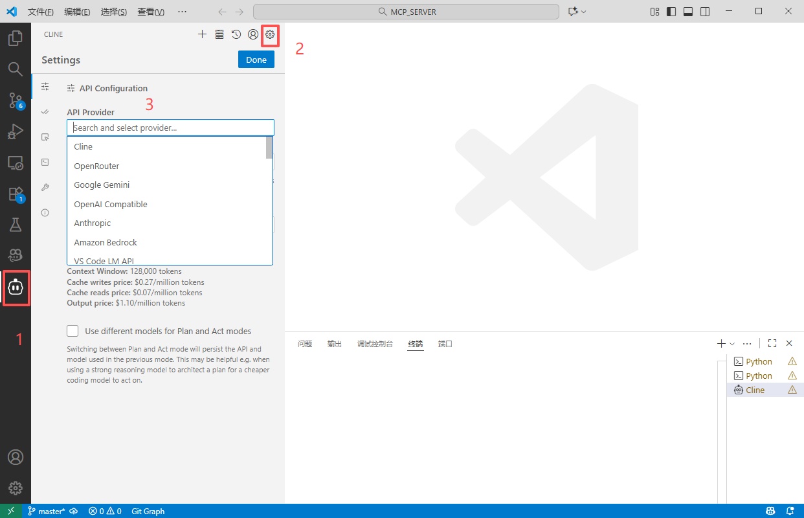Toggle Primary Side Bar layout icon
The width and height of the screenshot is (804, 518).
coord(671,12)
